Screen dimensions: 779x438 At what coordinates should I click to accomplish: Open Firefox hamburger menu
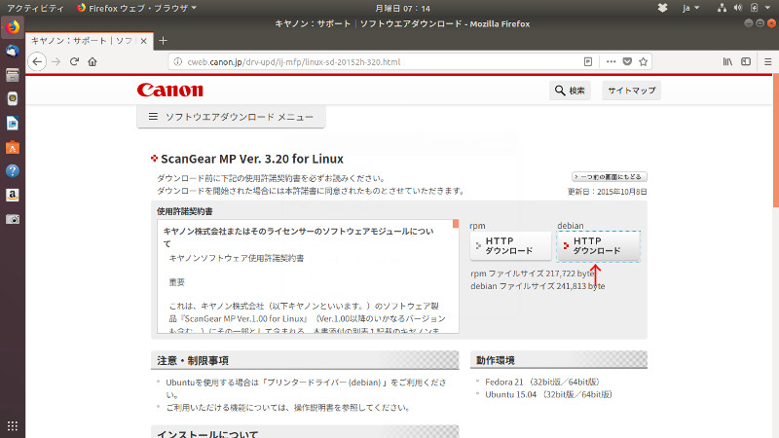pyautogui.click(x=767, y=61)
